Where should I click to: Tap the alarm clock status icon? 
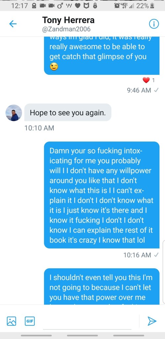(117, 6)
